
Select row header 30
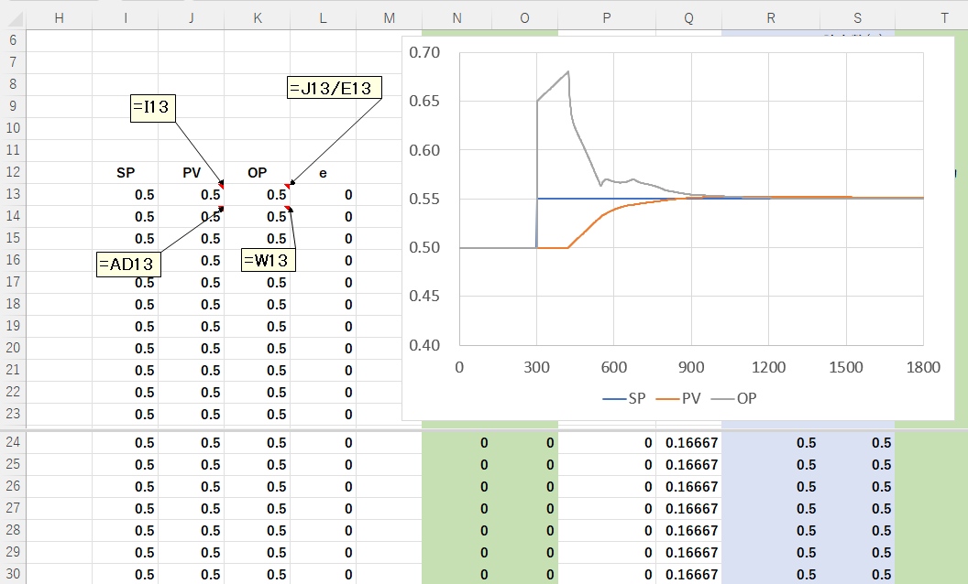click(13, 575)
